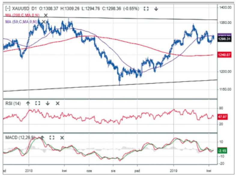The width and height of the screenshot is (237, 178).
Task: Maximize the MACD indicator pane
Action: [x=52, y=137]
